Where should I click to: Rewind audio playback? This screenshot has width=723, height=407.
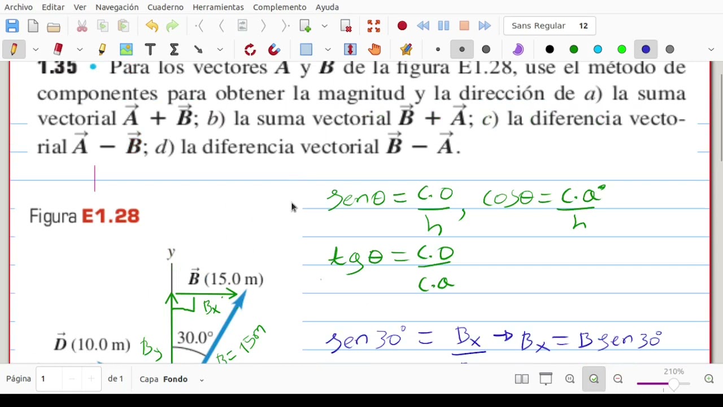(423, 26)
